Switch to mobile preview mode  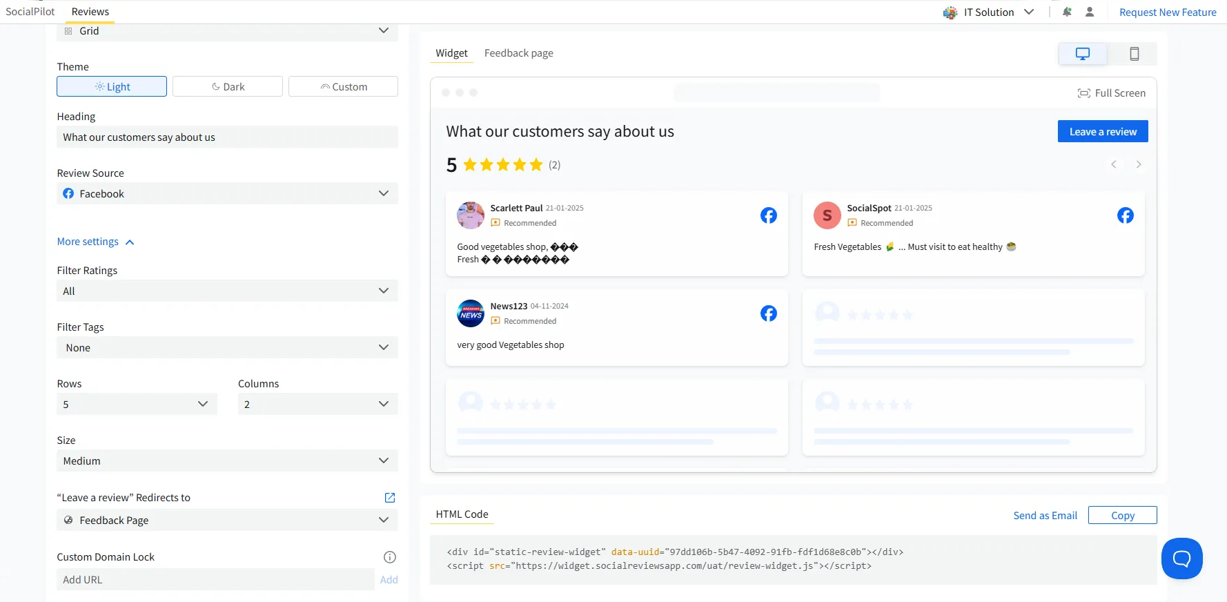point(1134,53)
